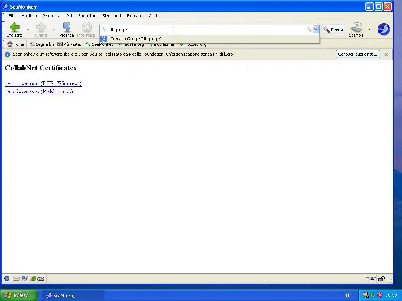Click the SeaMonkey taskbar button

point(73,296)
